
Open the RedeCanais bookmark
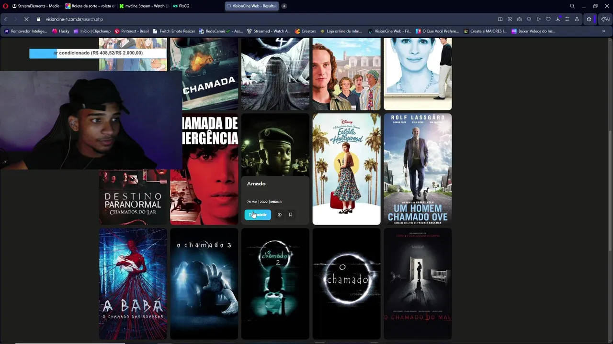coord(221,31)
